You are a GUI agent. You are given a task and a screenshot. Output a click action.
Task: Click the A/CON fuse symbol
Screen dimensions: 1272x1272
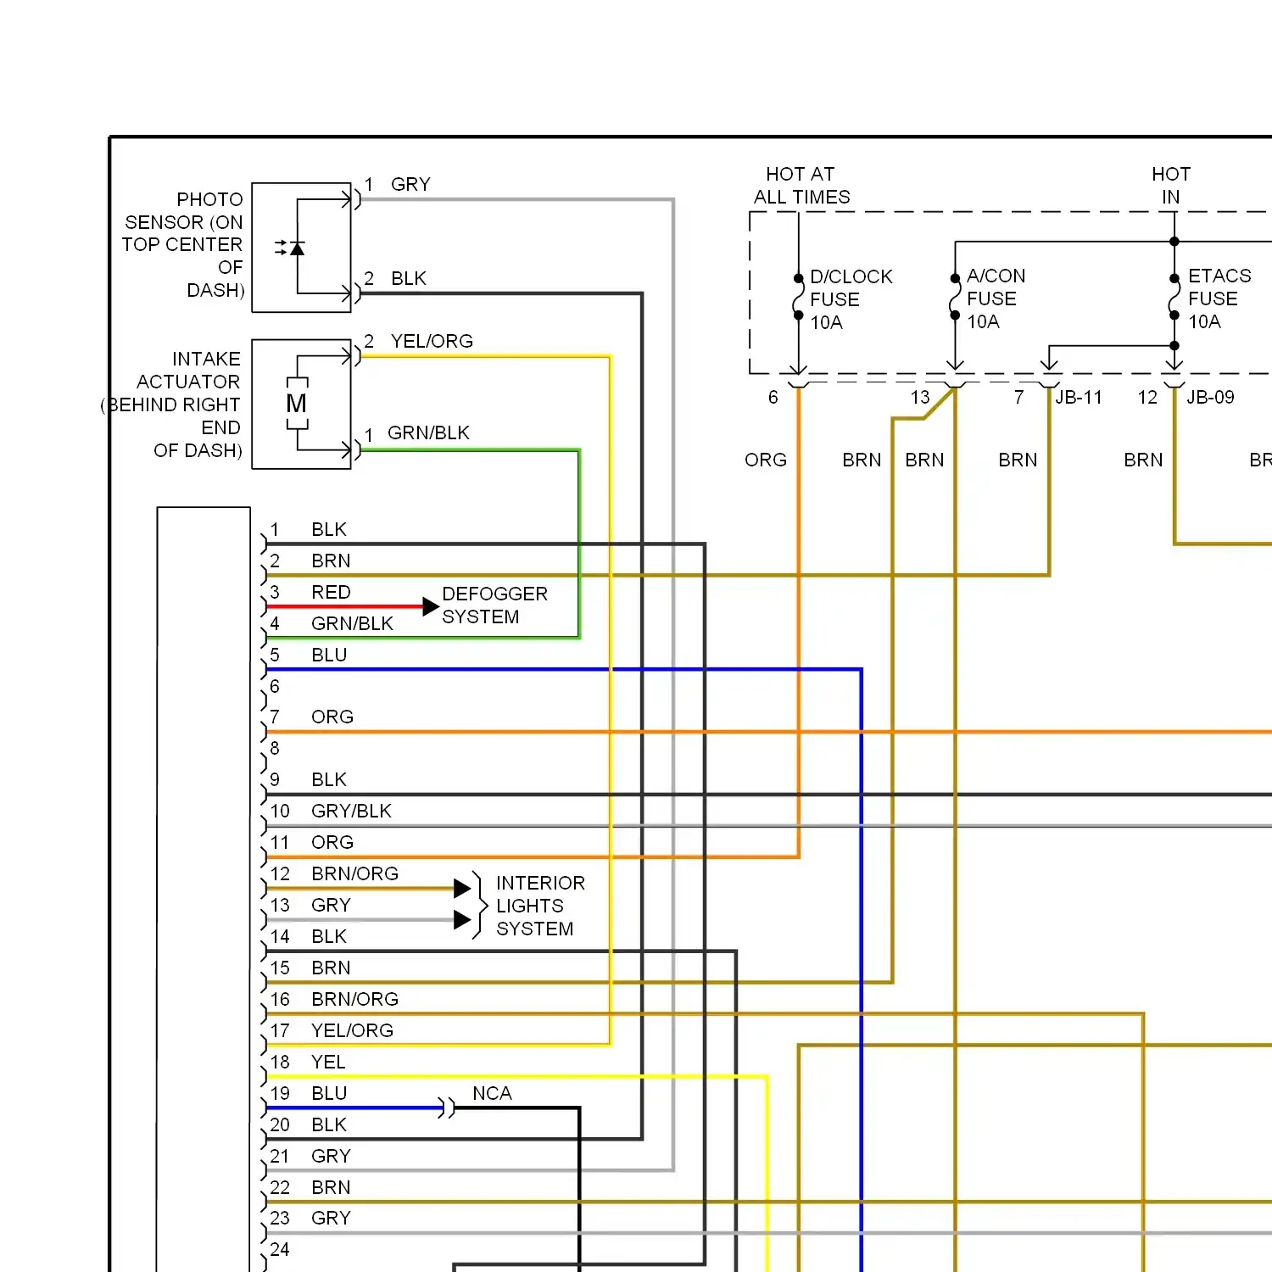(955, 297)
